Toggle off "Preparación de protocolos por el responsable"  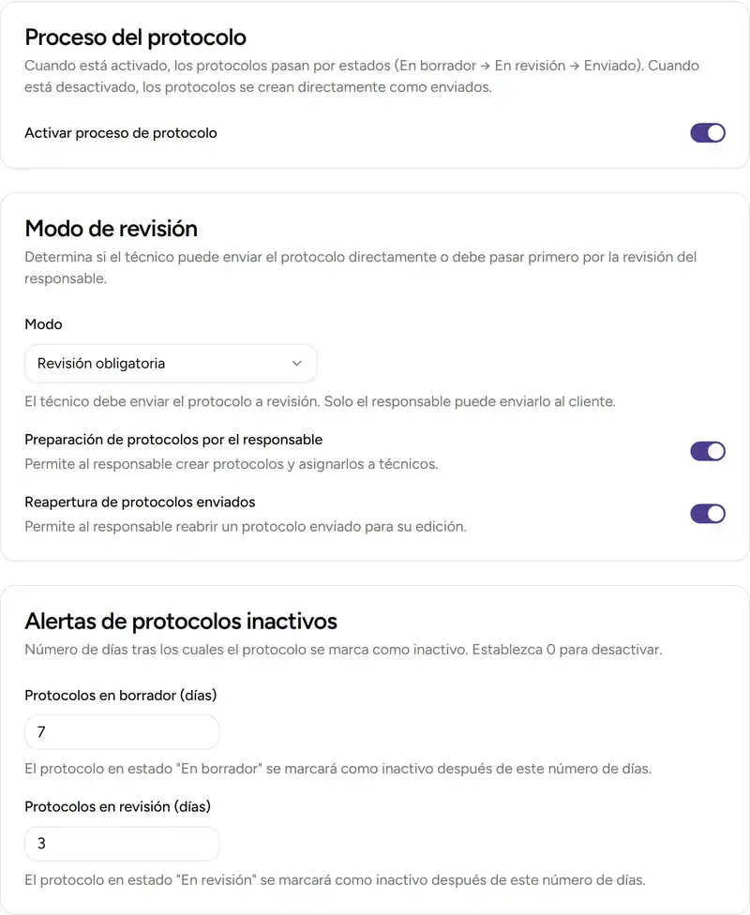[707, 451]
